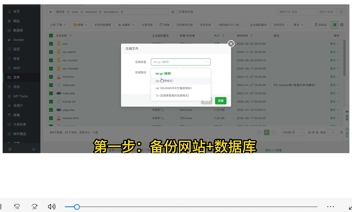
Task: Click the video progress slider
Action: pos(191,207)
